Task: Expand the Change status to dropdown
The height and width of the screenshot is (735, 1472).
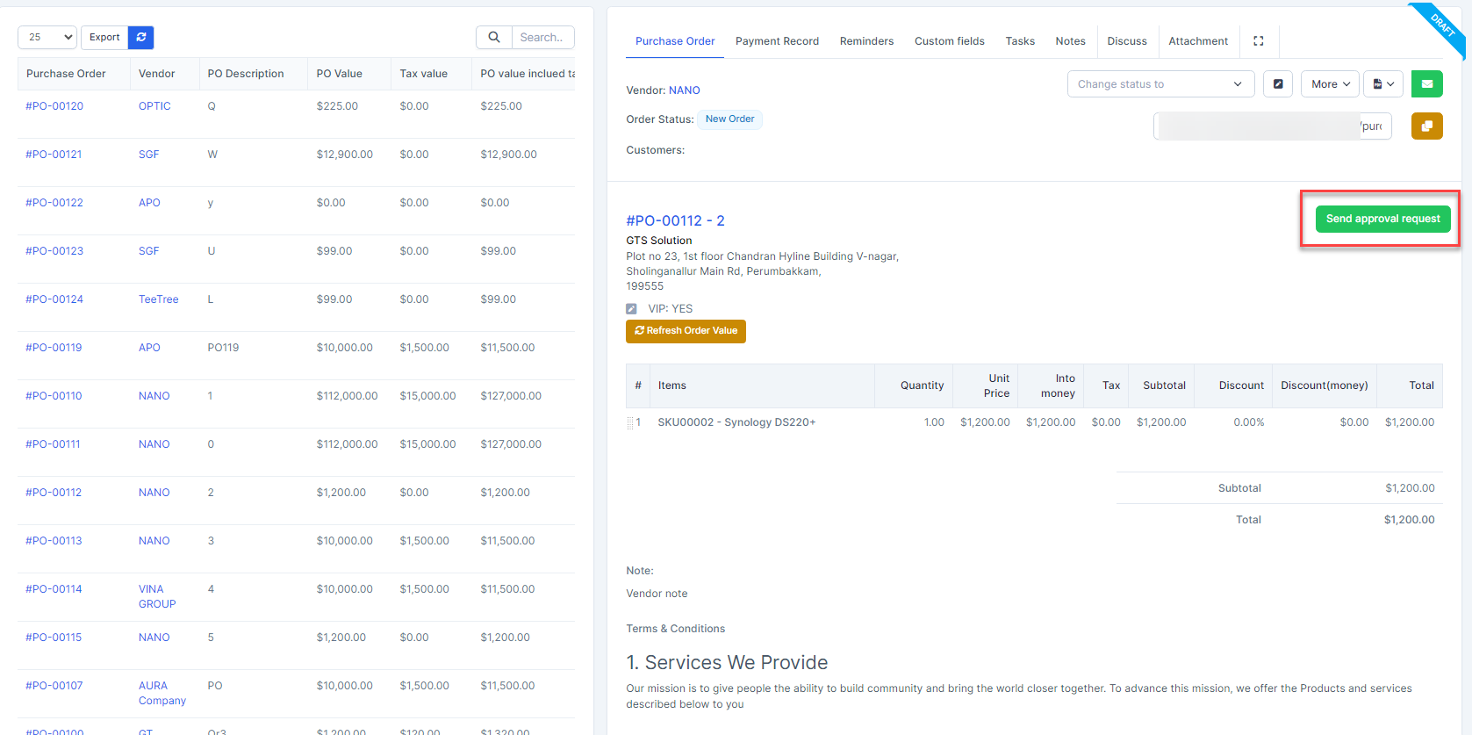Action: [1160, 84]
